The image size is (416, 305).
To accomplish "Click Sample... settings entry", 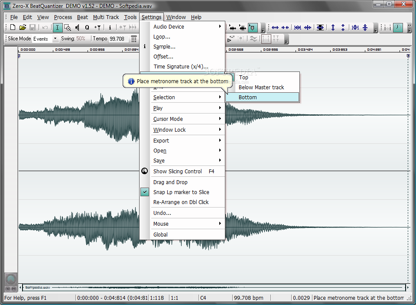I will (182, 47).
